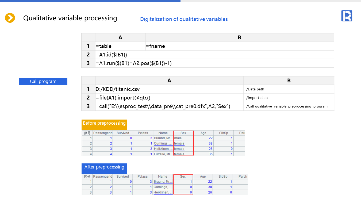Click the file(A1).import@qtc() cell

pos(169,98)
